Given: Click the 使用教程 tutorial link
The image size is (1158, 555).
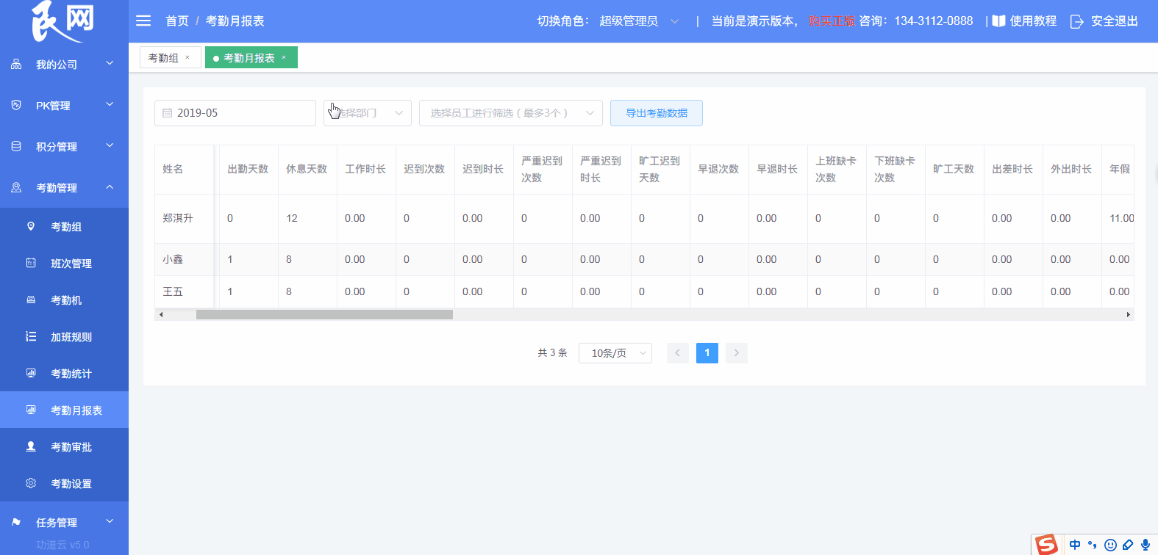Looking at the screenshot, I should (1033, 21).
